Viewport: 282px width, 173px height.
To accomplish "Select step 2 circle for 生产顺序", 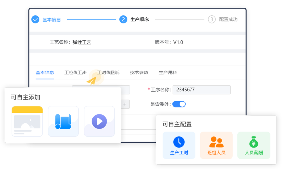I will (123, 19).
